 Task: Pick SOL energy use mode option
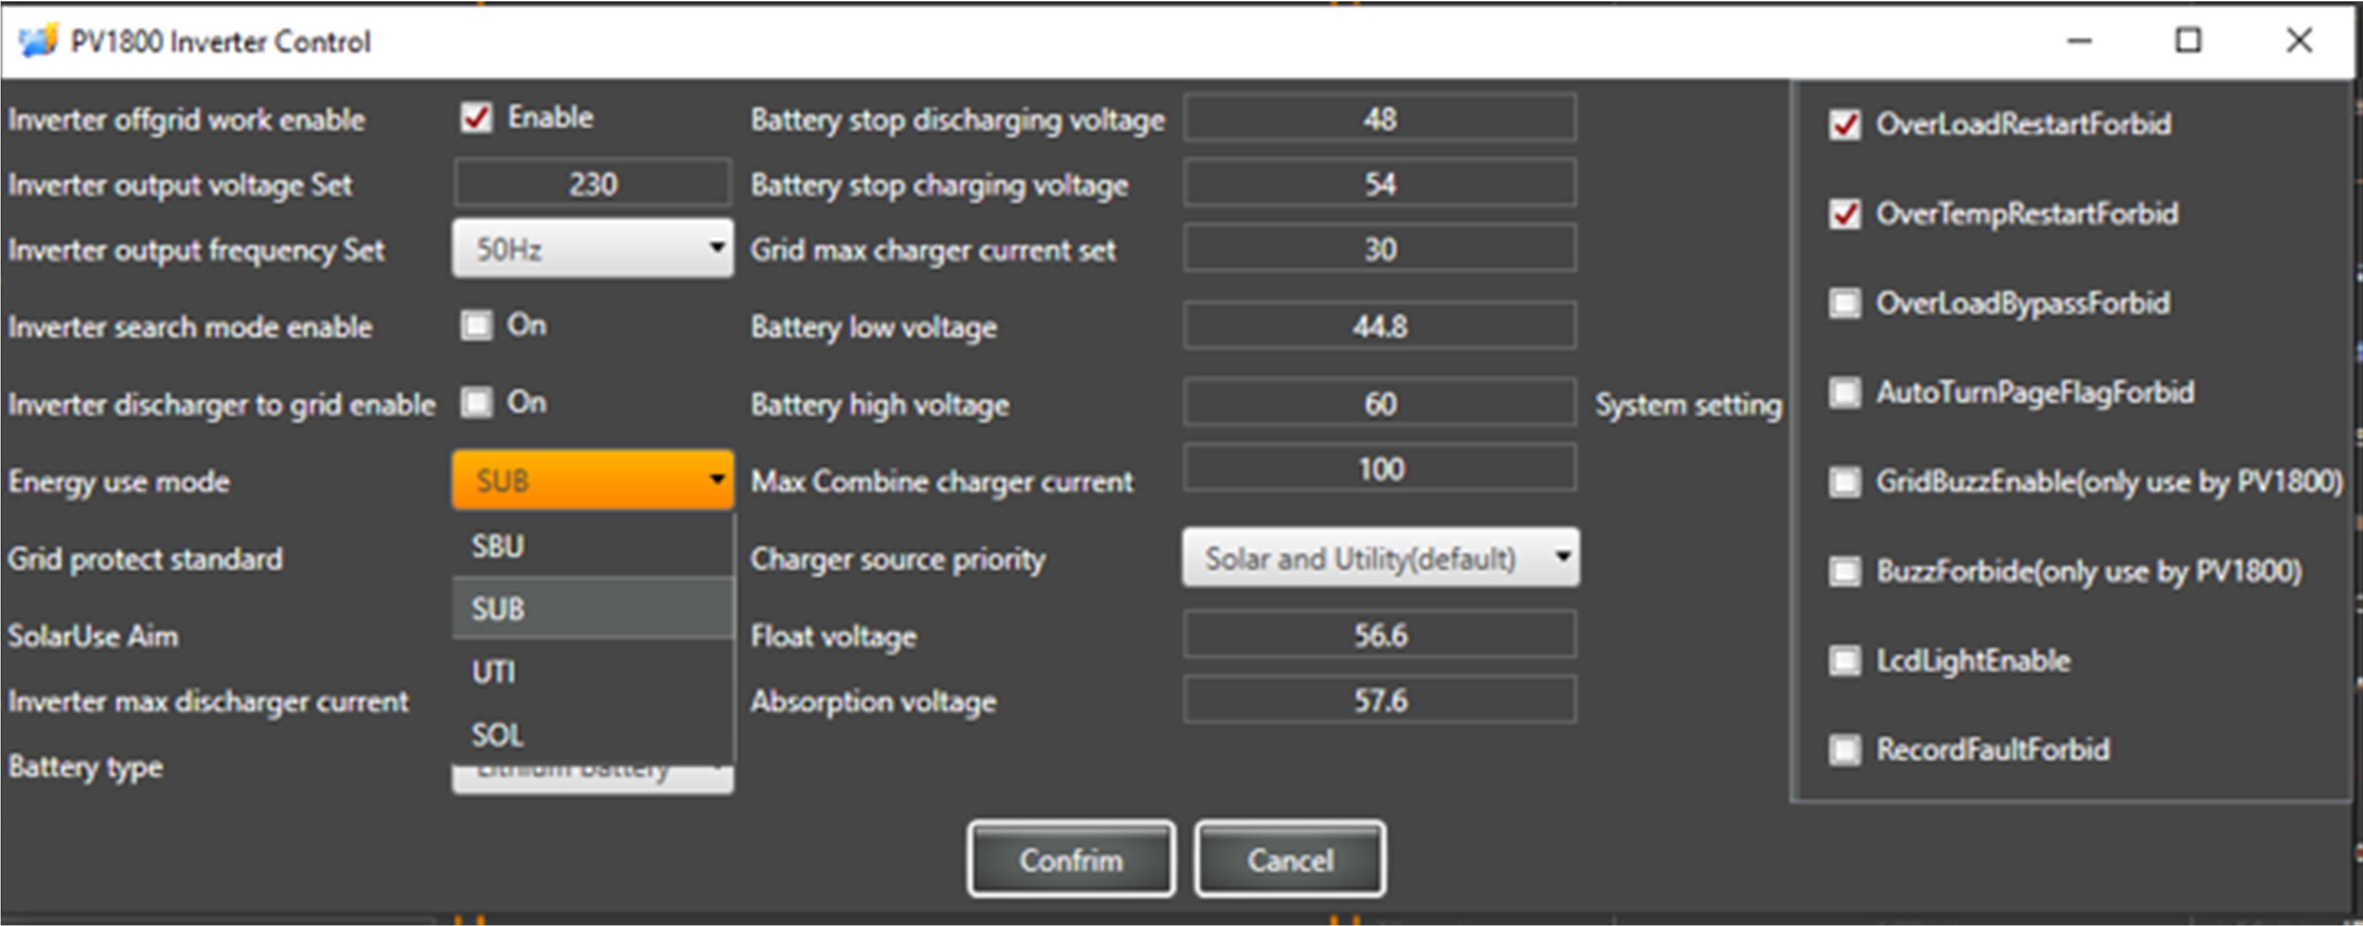tap(593, 734)
